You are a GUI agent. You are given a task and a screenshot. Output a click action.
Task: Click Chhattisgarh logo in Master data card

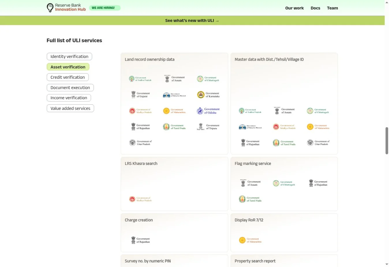(318, 111)
